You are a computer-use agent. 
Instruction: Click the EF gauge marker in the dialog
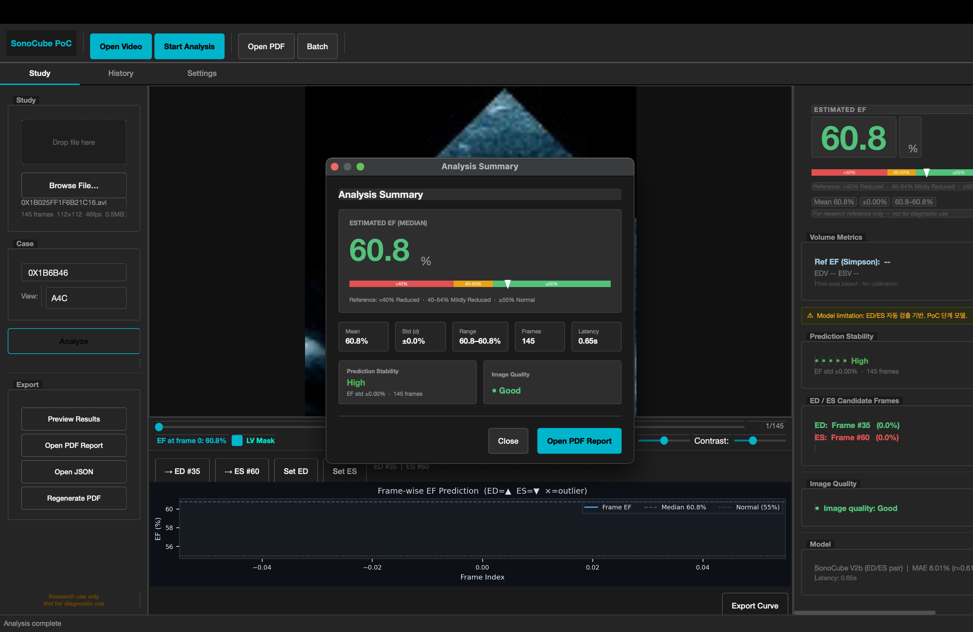point(508,284)
